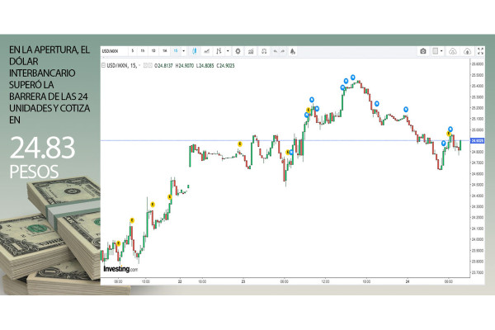Viewport: 495px width, 330px height.
Task: Switch to the 1h timeframe
Action: 143,51
